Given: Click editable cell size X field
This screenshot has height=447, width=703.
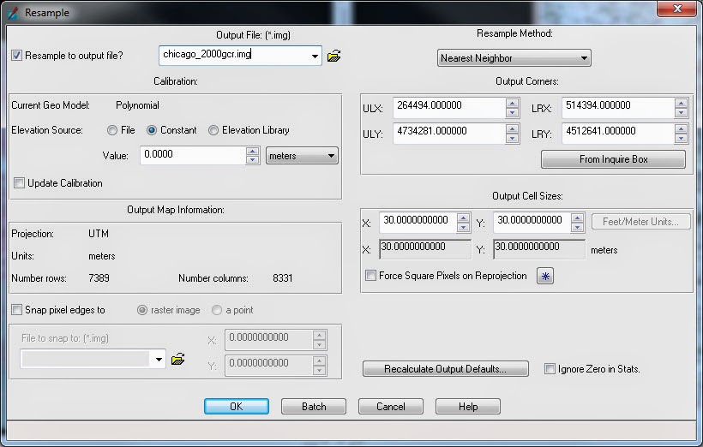Looking at the screenshot, I should point(418,223).
